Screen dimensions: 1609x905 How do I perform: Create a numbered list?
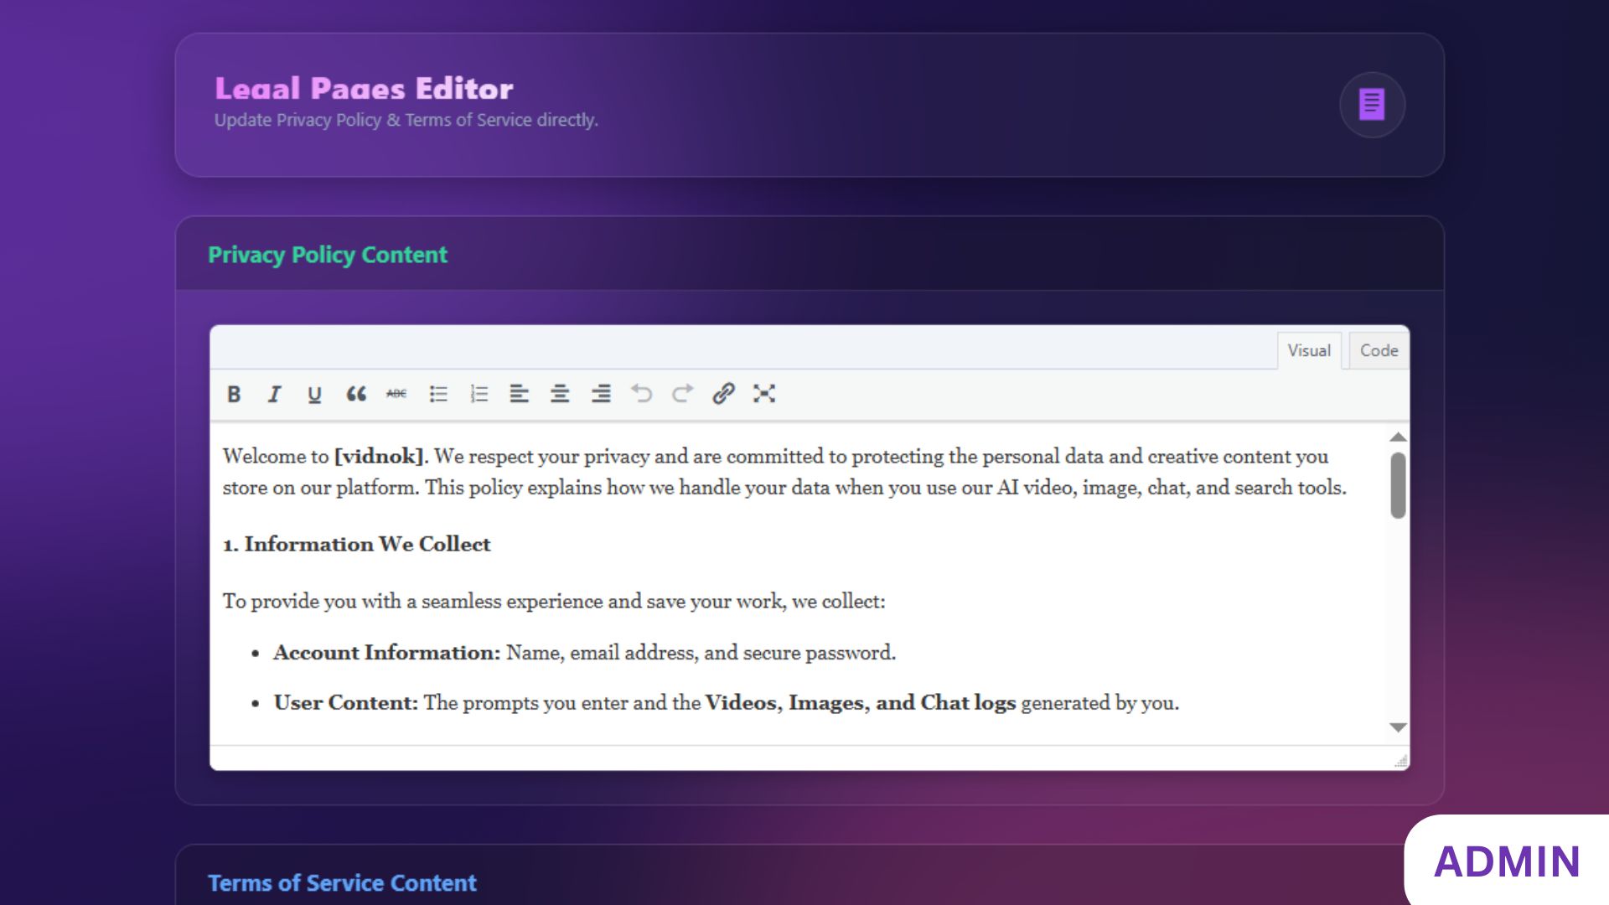pos(479,394)
